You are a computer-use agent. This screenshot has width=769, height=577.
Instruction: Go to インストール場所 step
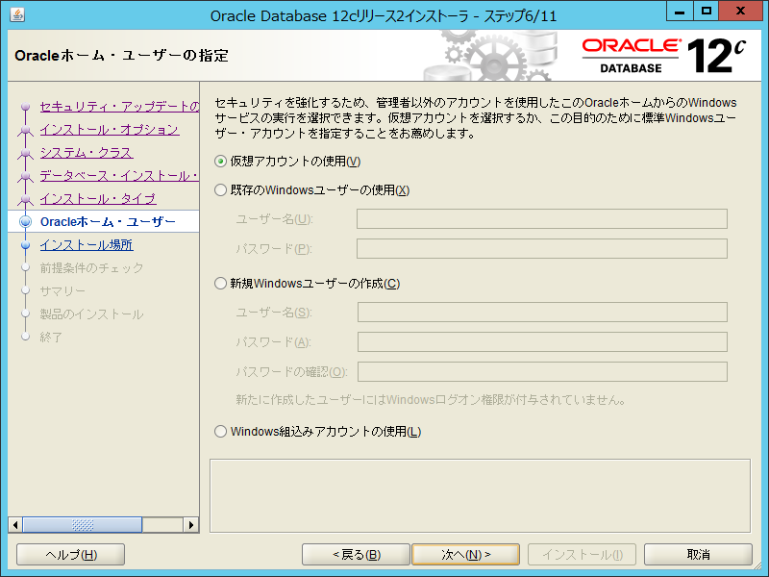[87, 245]
